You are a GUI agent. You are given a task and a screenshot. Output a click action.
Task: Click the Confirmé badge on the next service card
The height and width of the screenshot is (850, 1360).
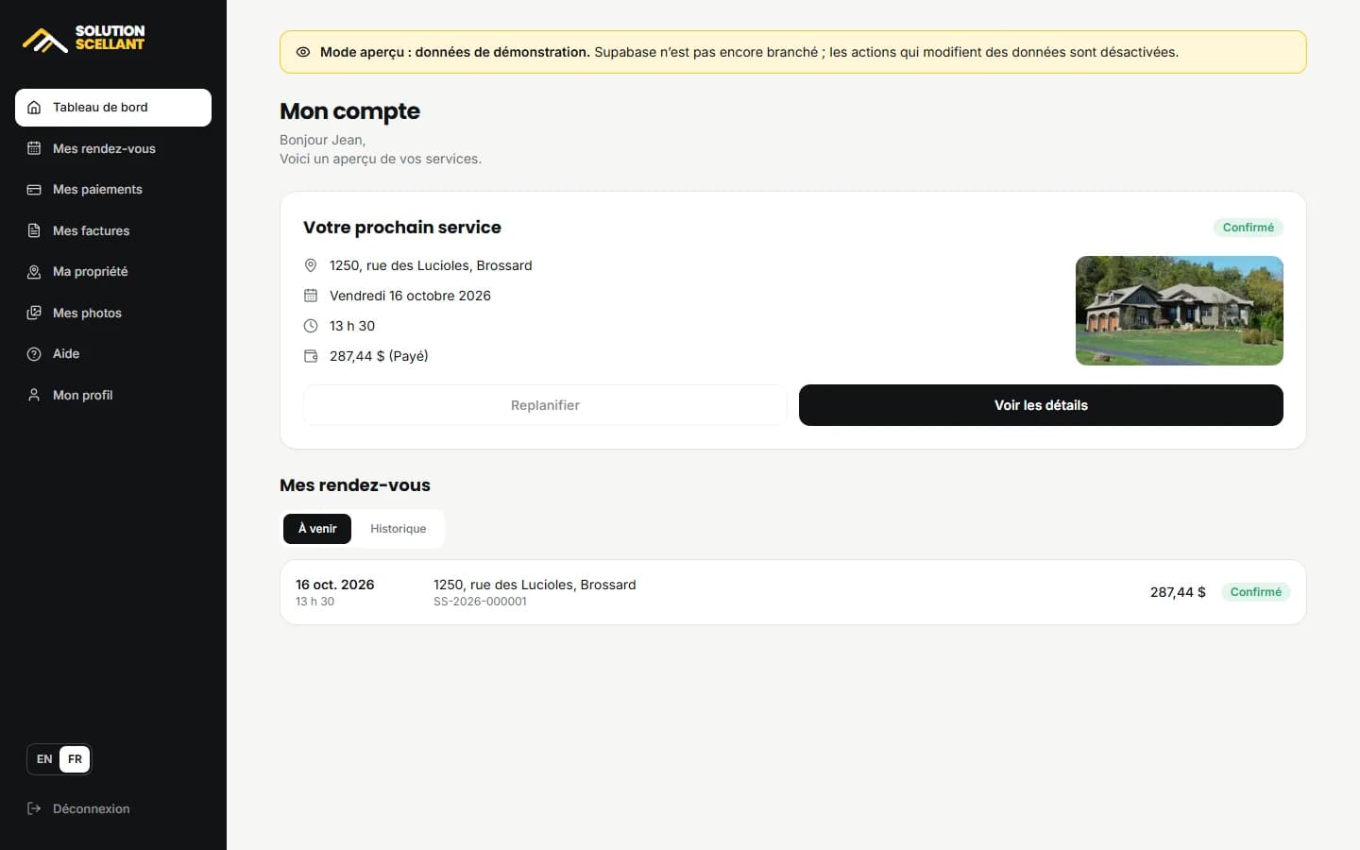coord(1249,228)
